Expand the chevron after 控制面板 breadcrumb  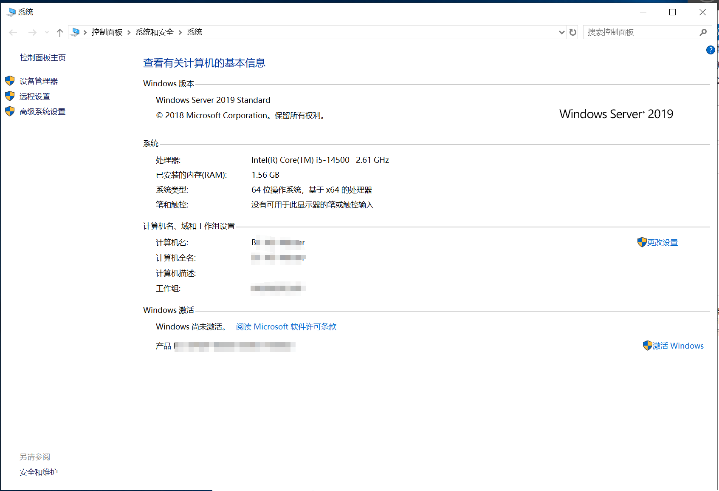129,32
